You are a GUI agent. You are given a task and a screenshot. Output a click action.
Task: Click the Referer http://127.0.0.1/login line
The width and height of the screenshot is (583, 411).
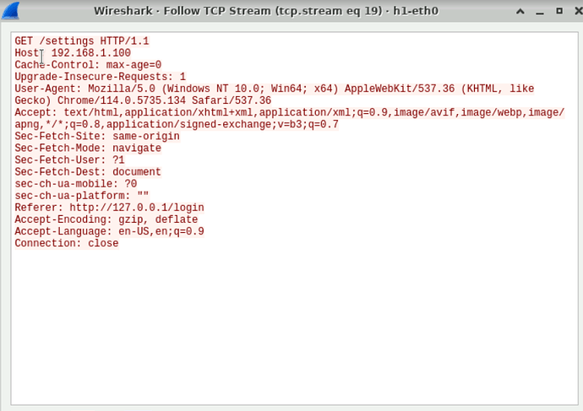click(109, 207)
